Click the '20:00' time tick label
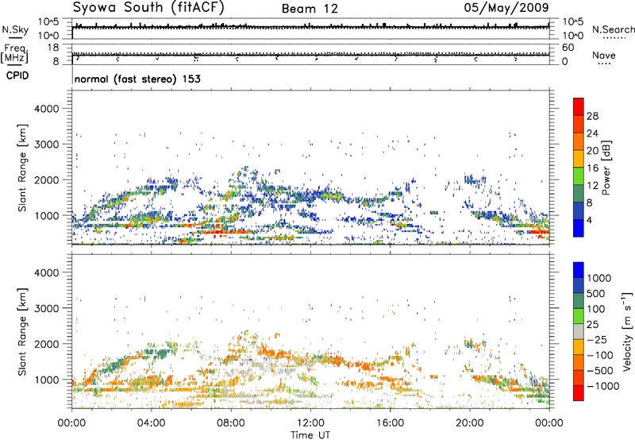This screenshot has width=635, height=440. point(469,423)
